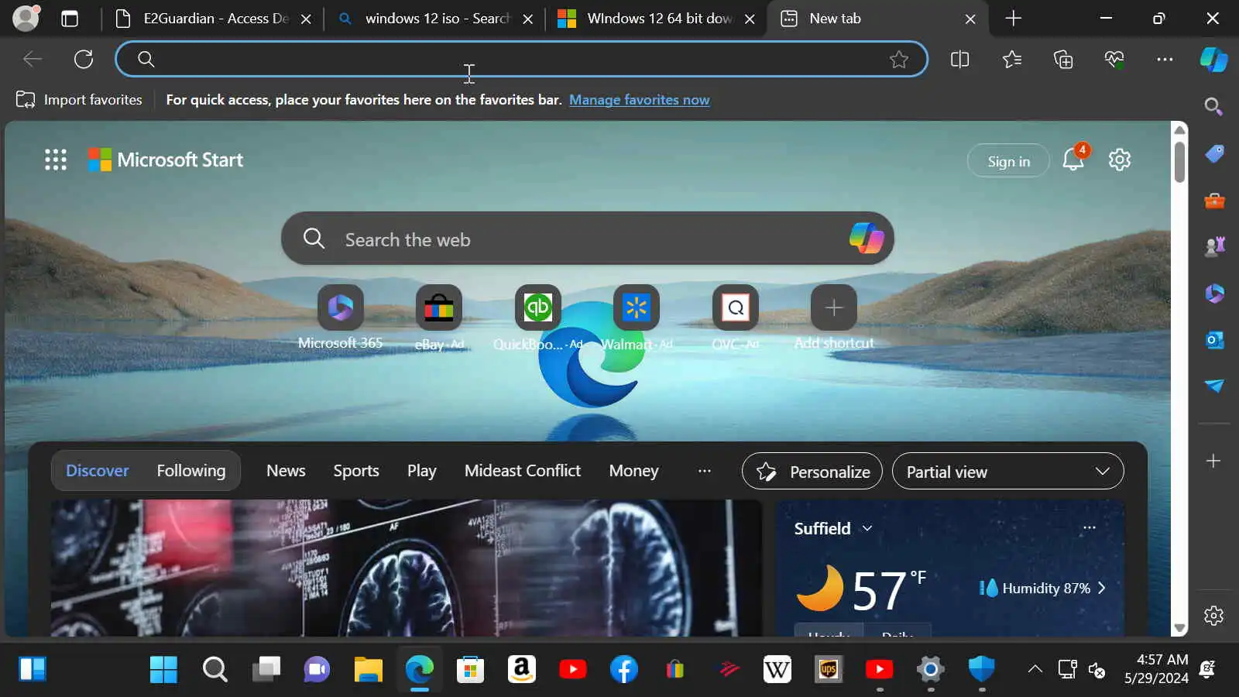
Task: Customize sidebar with plus icon
Action: click(1213, 461)
